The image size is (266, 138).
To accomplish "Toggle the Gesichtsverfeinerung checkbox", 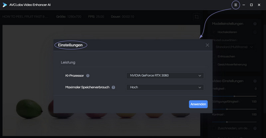I will coord(214,64).
